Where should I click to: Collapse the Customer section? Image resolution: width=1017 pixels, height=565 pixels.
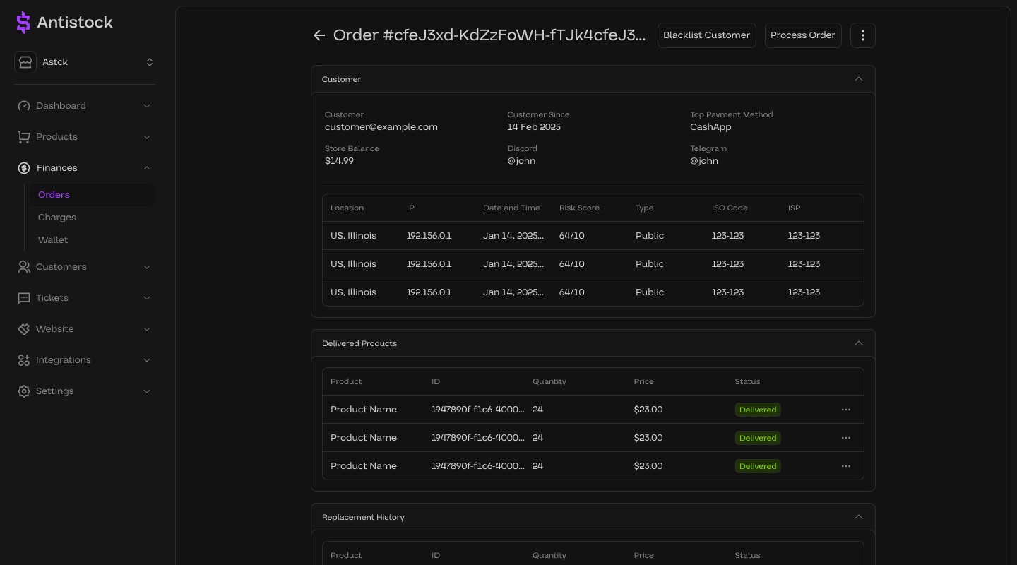859,79
